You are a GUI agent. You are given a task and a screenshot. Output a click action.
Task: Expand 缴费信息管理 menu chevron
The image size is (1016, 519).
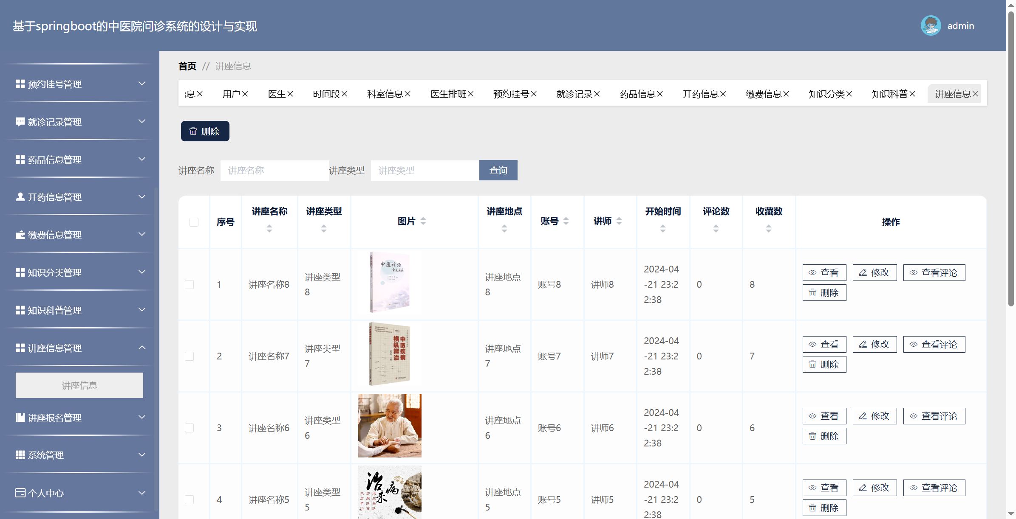142,234
